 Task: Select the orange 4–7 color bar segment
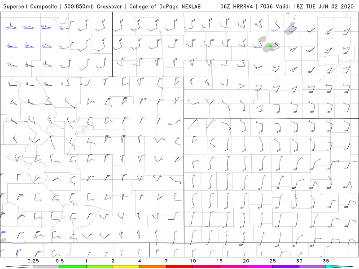click(153, 267)
